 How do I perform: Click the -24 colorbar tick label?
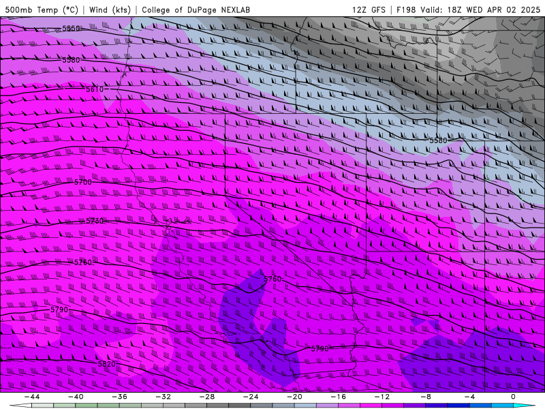tap(251, 397)
